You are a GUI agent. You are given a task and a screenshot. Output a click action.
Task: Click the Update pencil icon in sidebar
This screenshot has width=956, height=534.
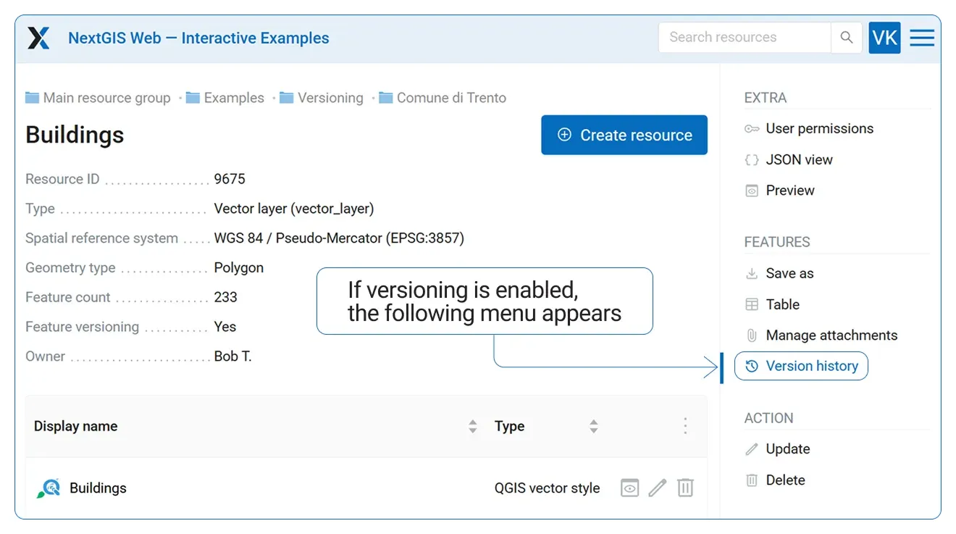[x=752, y=449]
